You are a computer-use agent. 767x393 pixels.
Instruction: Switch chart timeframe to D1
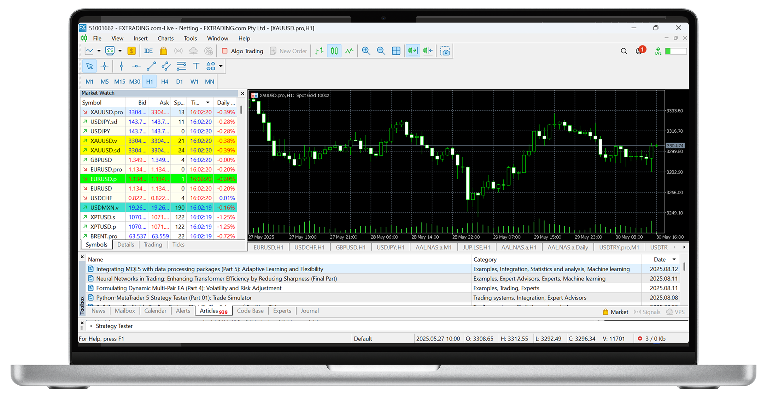click(179, 81)
